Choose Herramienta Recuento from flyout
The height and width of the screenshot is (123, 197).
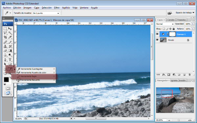click(x=36, y=80)
